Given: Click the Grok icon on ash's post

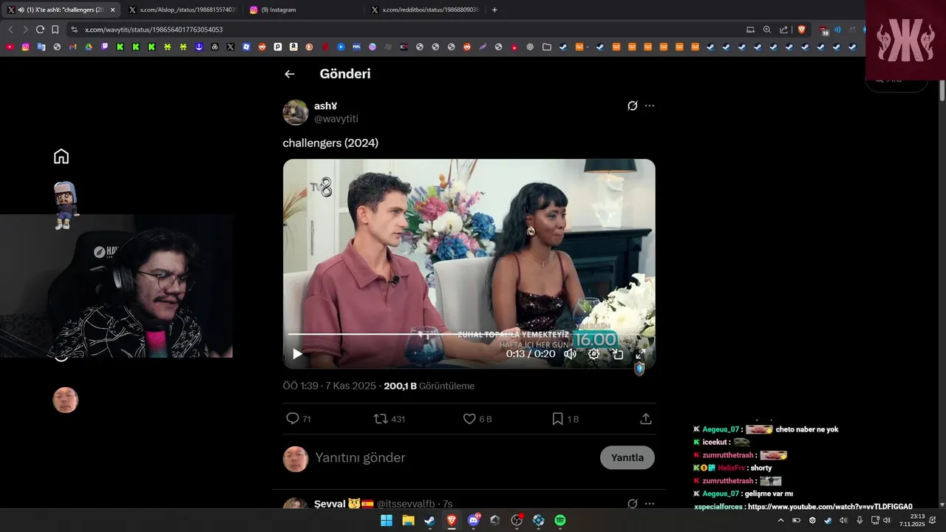Looking at the screenshot, I should pyautogui.click(x=633, y=106).
